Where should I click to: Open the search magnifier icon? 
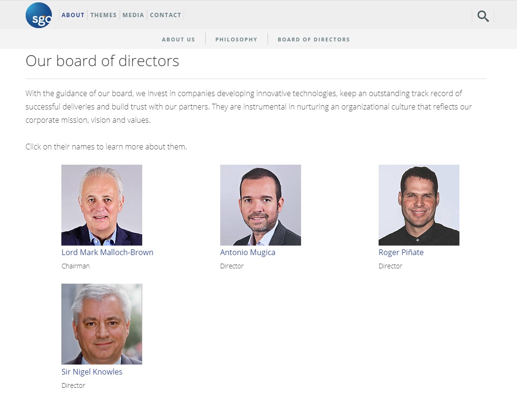pos(483,16)
